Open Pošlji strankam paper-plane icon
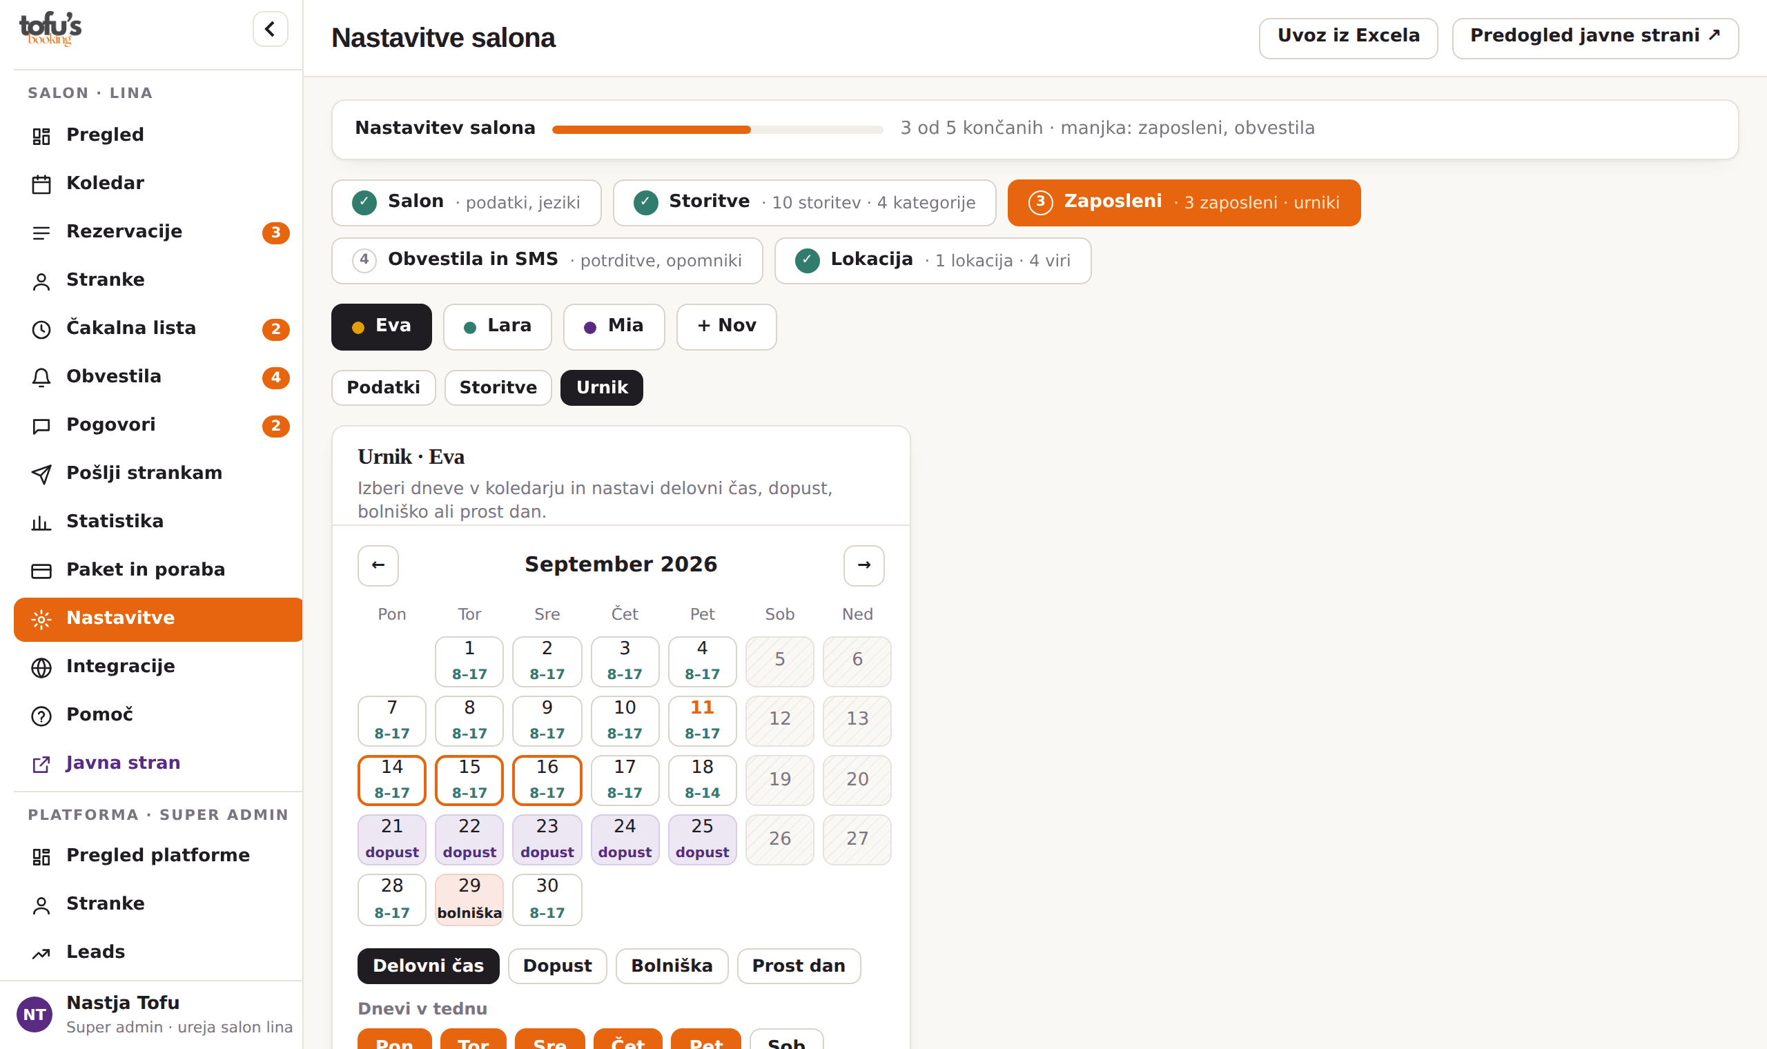The height and width of the screenshot is (1049, 1767). point(41,473)
